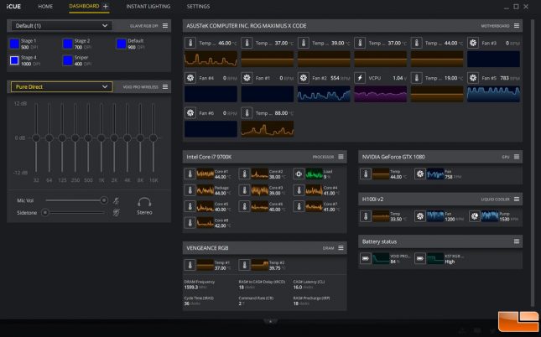The width and height of the screenshot is (541, 337).
Task: Open the Glaive RGB DPI widget menu
Action: point(165,25)
